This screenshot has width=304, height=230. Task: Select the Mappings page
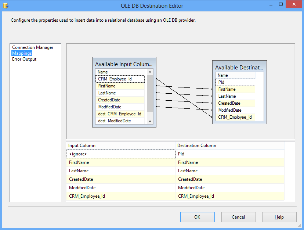click(x=22, y=53)
